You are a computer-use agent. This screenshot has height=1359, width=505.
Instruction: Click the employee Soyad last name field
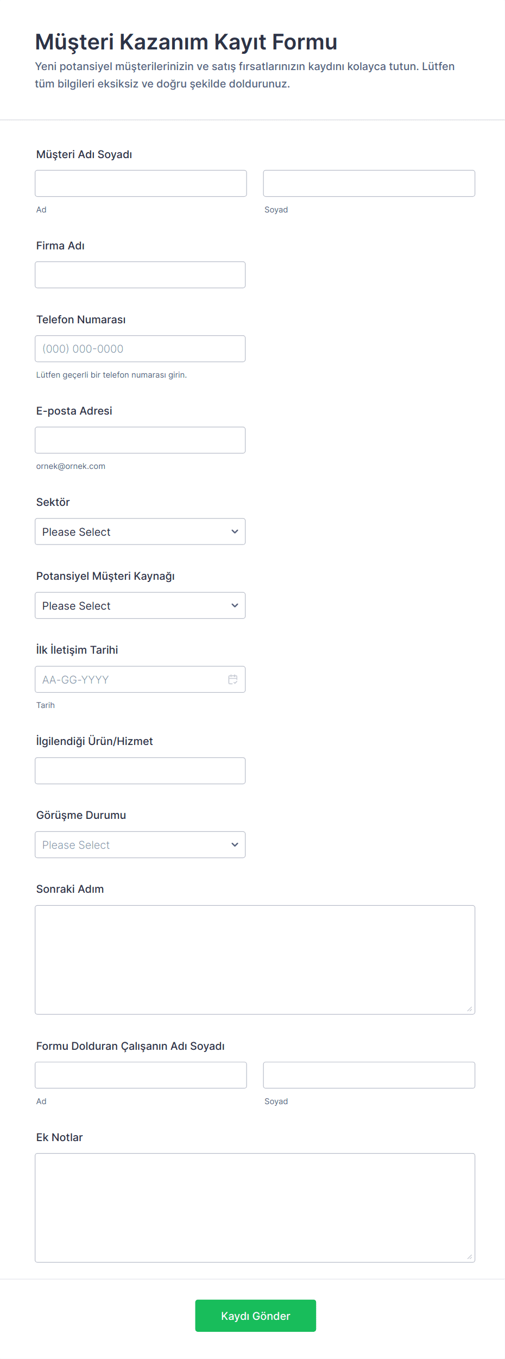coord(369,1075)
